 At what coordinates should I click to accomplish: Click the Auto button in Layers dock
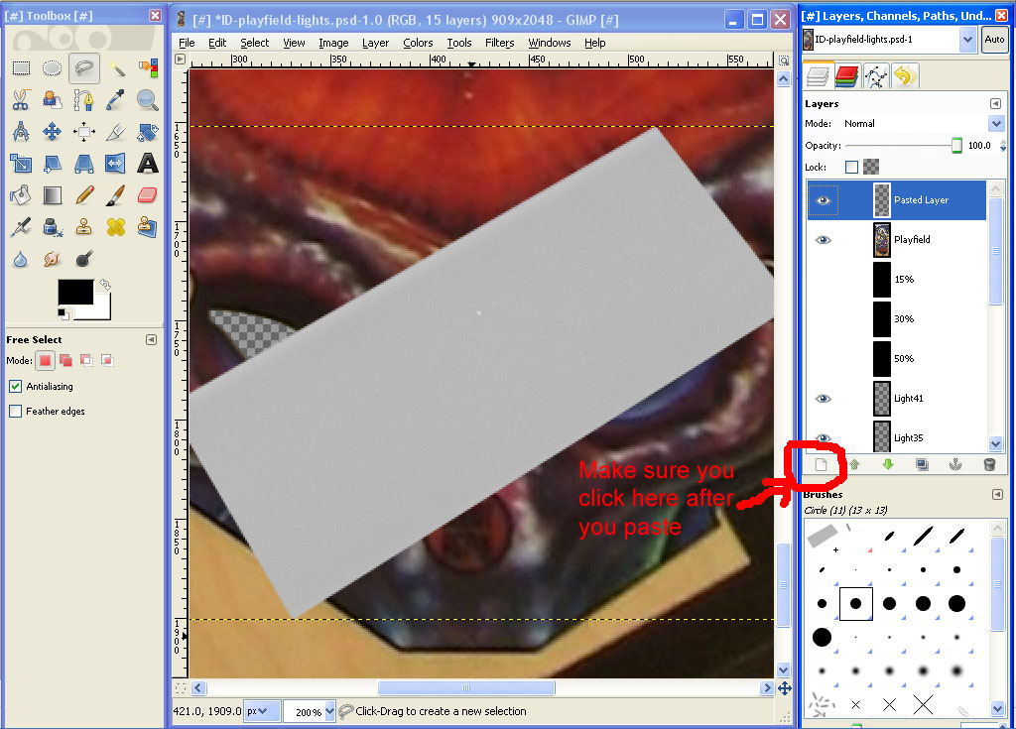pos(994,40)
